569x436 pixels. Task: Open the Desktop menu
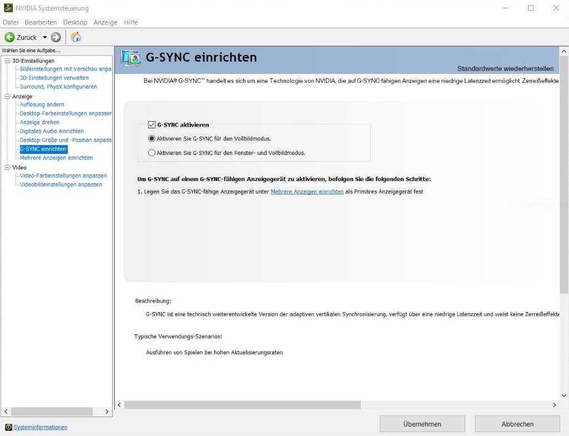75,22
